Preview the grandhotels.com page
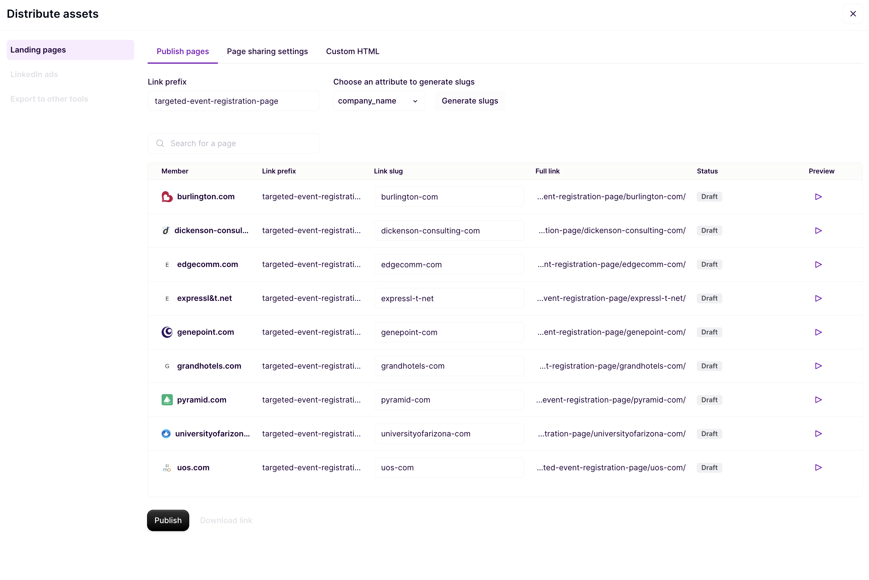869x580 pixels. pyautogui.click(x=818, y=366)
